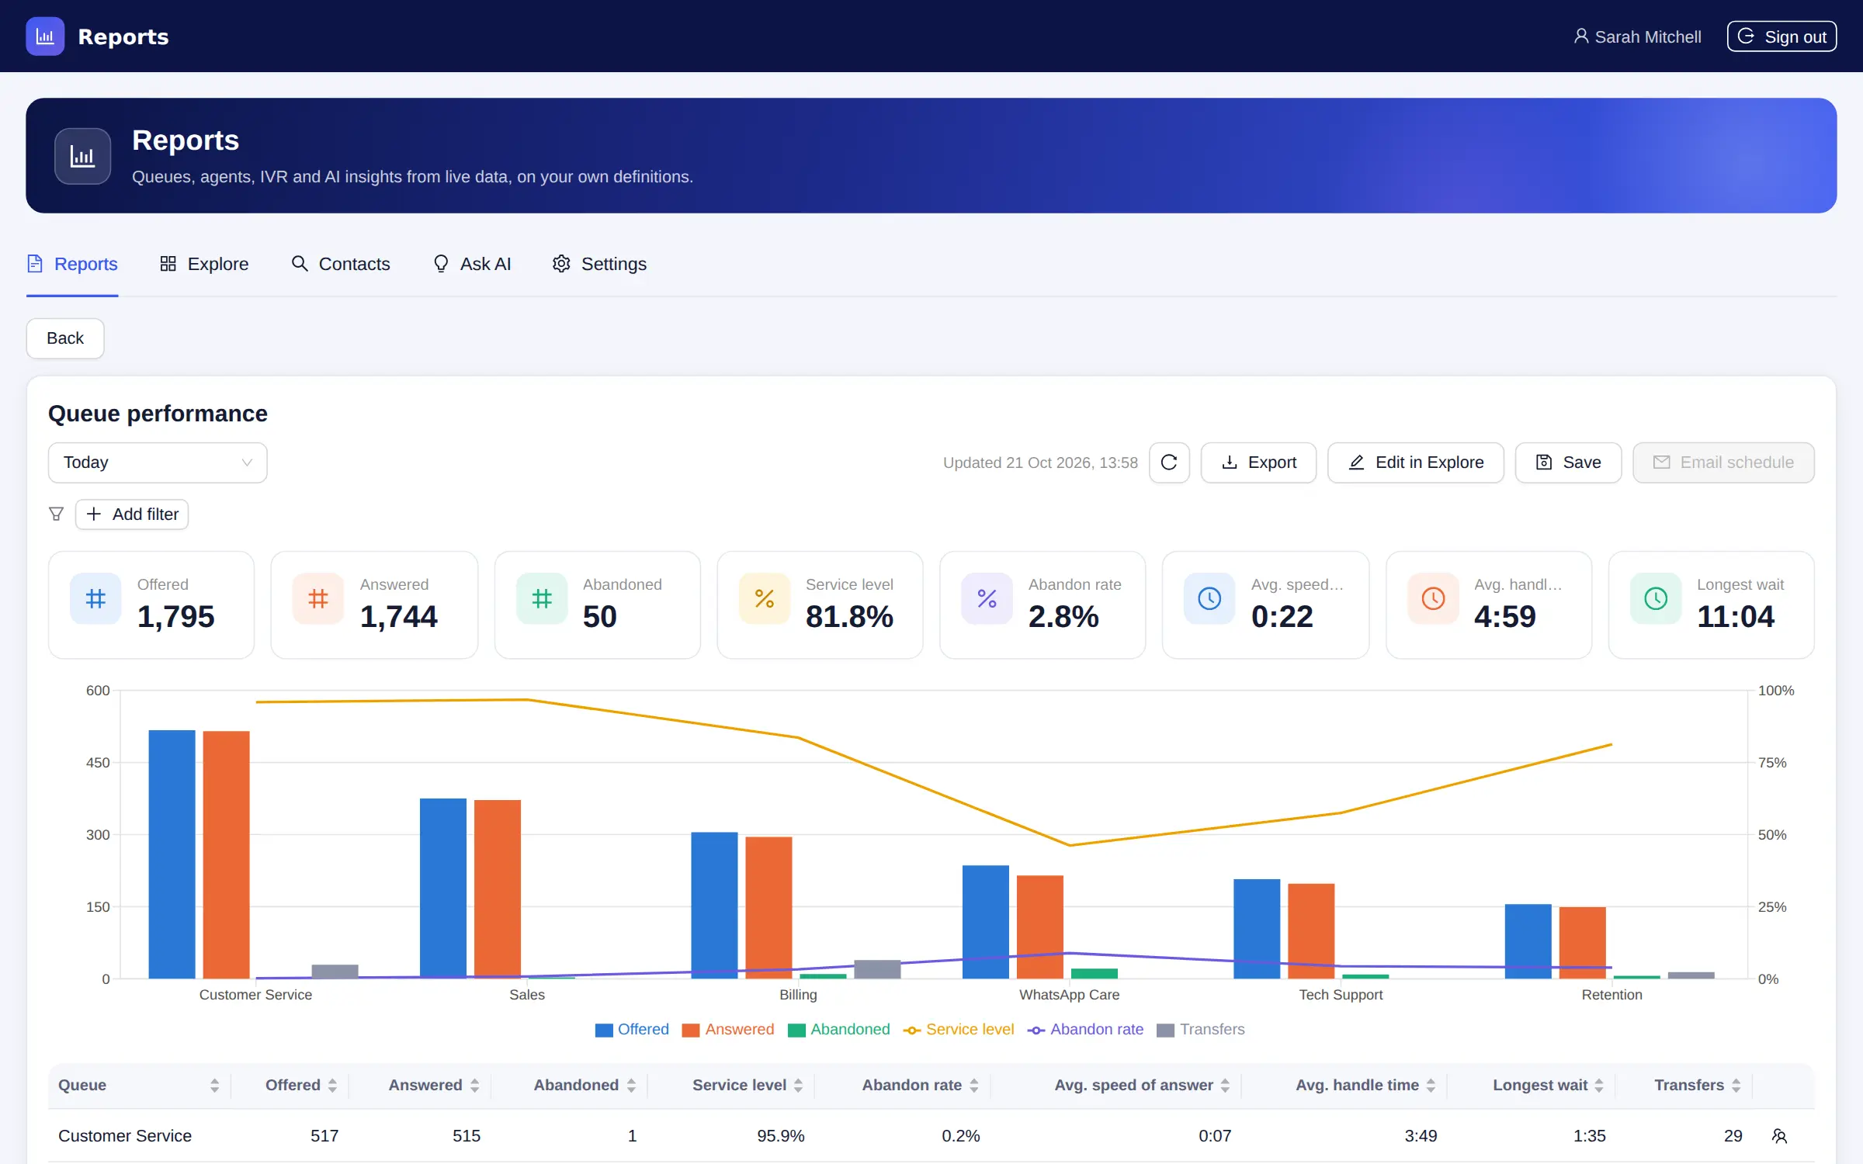Open the Today date range dropdown
1863x1164 pixels.
pos(158,462)
